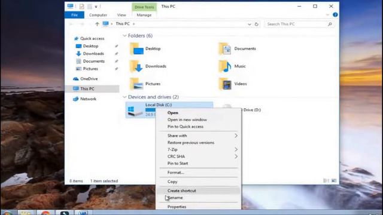Collapse the Folders (6) group
This screenshot has width=383, height=215.
pyautogui.click(x=124, y=36)
